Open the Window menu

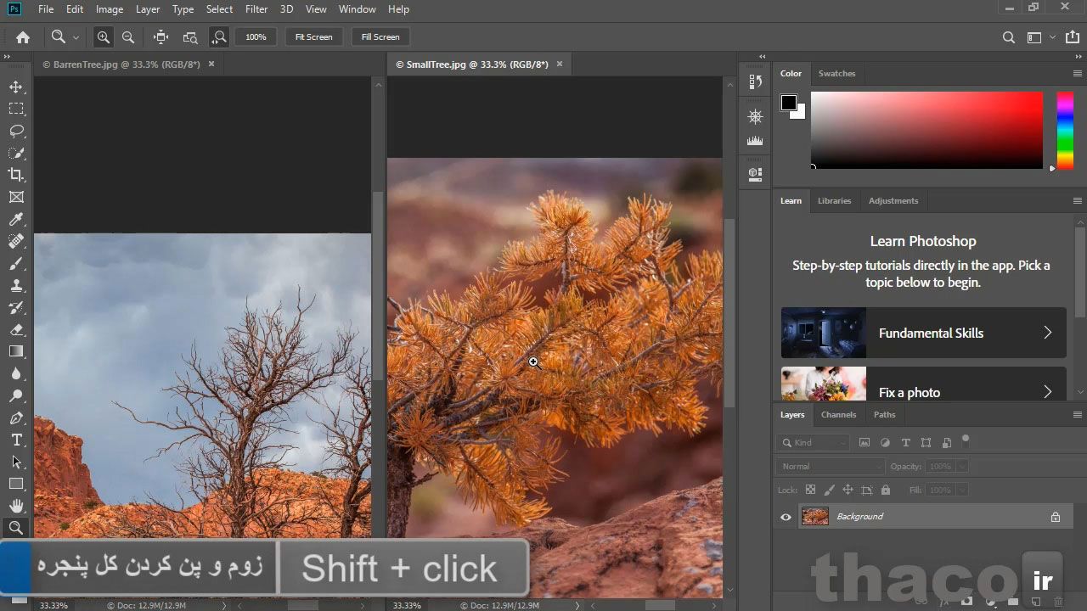[358, 8]
